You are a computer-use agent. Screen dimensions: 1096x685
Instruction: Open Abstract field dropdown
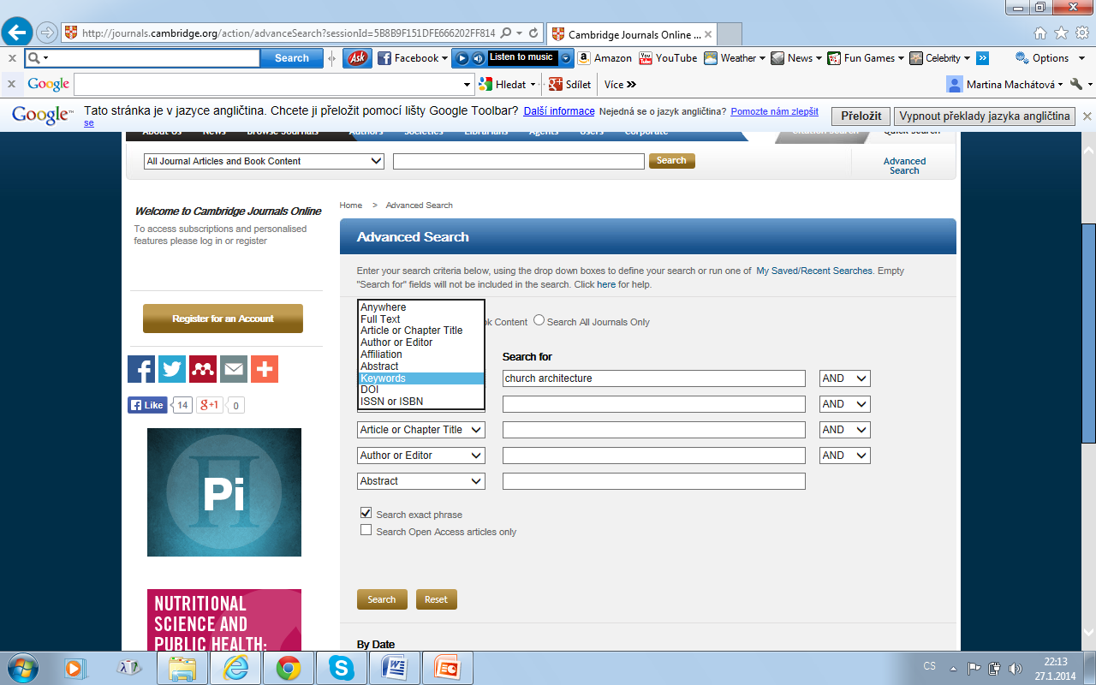(x=420, y=481)
